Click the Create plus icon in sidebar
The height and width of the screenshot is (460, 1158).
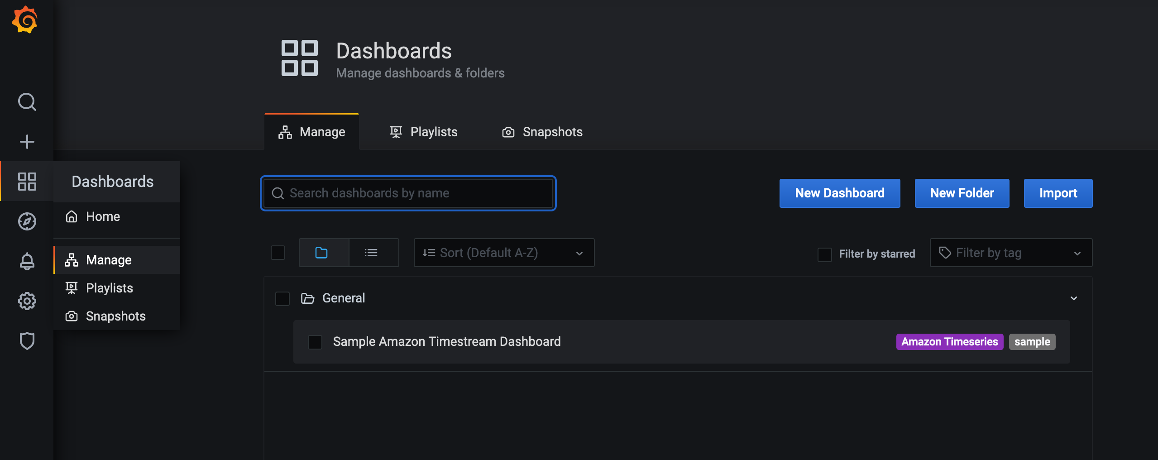pos(27,142)
